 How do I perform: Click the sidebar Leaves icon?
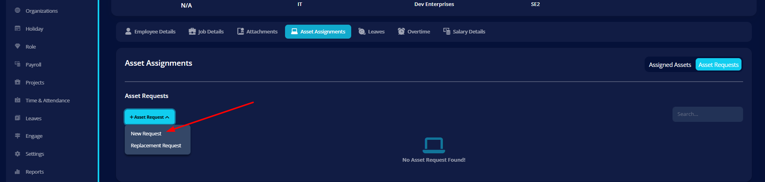click(x=18, y=118)
